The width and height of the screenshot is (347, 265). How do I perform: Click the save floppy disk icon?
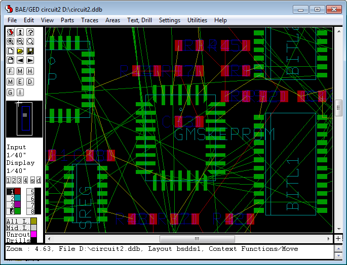click(30, 51)
